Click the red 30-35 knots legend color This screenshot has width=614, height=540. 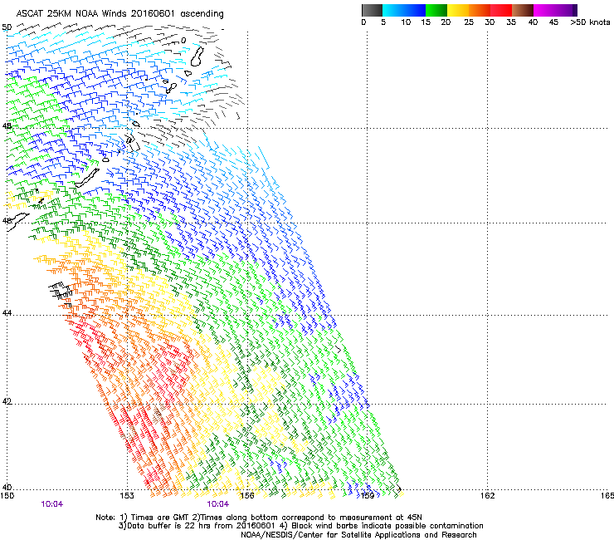coord(501,10)
